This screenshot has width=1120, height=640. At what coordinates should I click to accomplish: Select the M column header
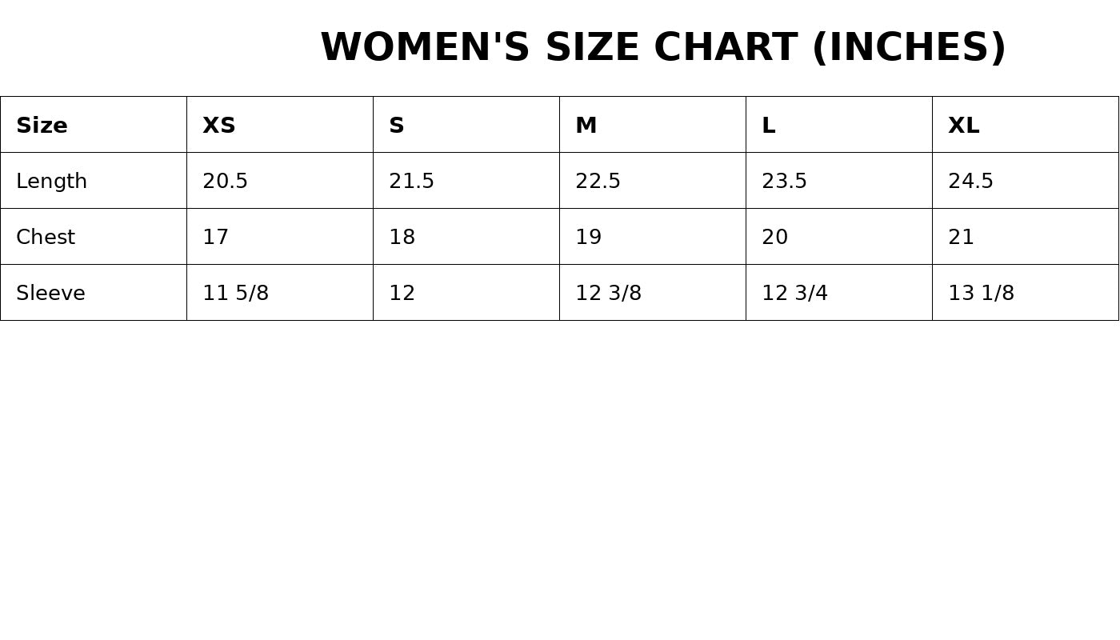click(x=586, y=126)
